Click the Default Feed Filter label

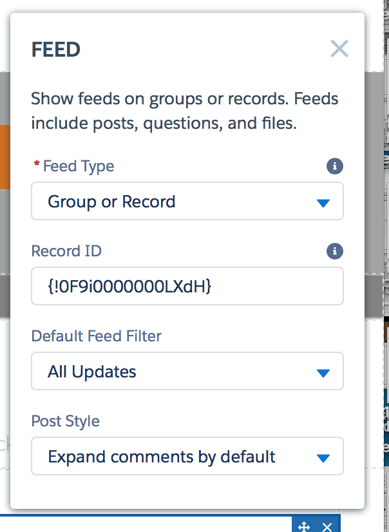point(97,336)
